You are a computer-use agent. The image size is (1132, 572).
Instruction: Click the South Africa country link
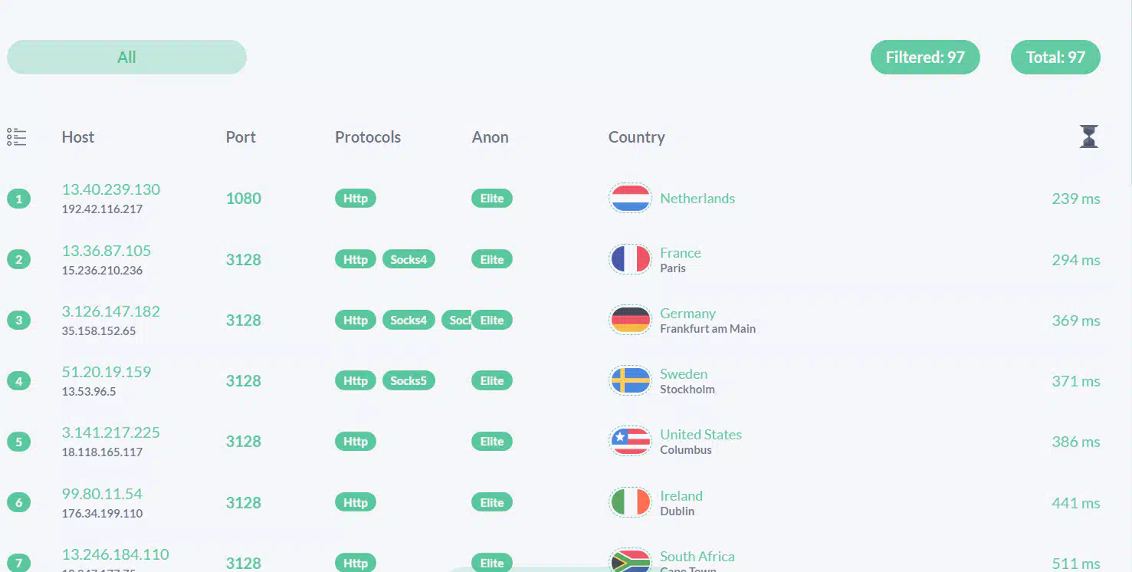[697, 557]
